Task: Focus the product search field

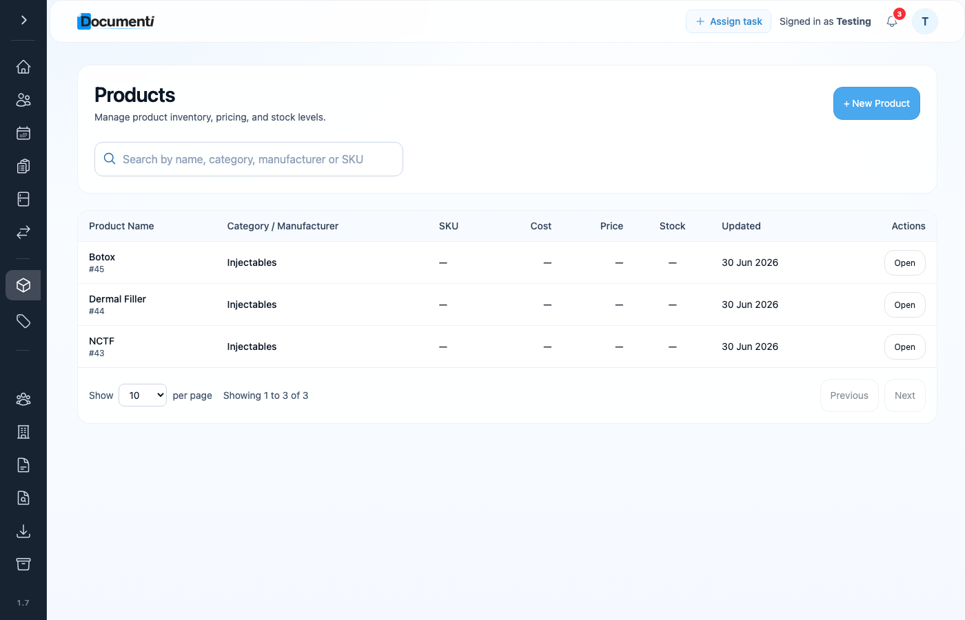Action: tap(249, 159)
